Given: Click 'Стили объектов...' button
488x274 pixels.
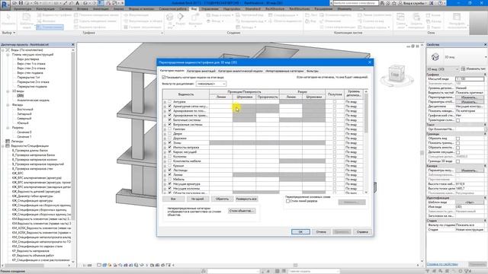Looking at the screenshot, I should (x=242, y=211).
